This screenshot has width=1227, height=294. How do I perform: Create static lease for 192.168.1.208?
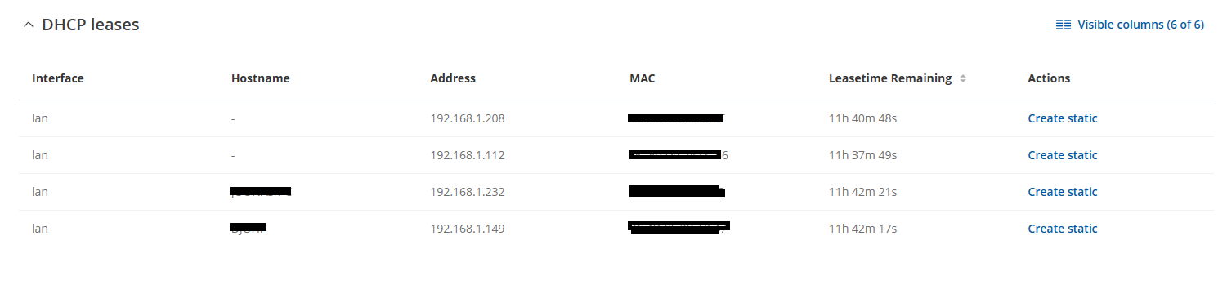tap(1062, 118)
